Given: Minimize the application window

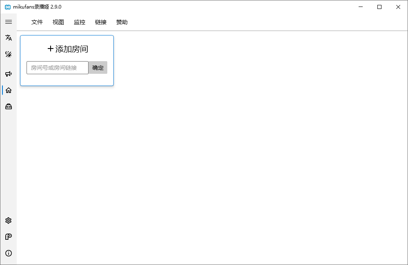Looking at the screenshot, I should (x=360, y=7).
